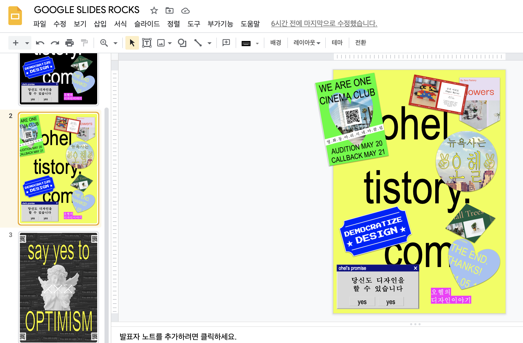
Task: Select slide 3 thumbnail say yes to OPTIMISM
Action: click(x=59, y=287)
